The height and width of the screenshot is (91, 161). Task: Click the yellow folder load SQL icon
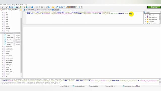(53, 7)
